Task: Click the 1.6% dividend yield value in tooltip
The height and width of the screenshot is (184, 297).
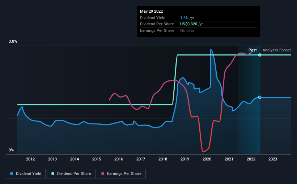Action: point(184,18)
